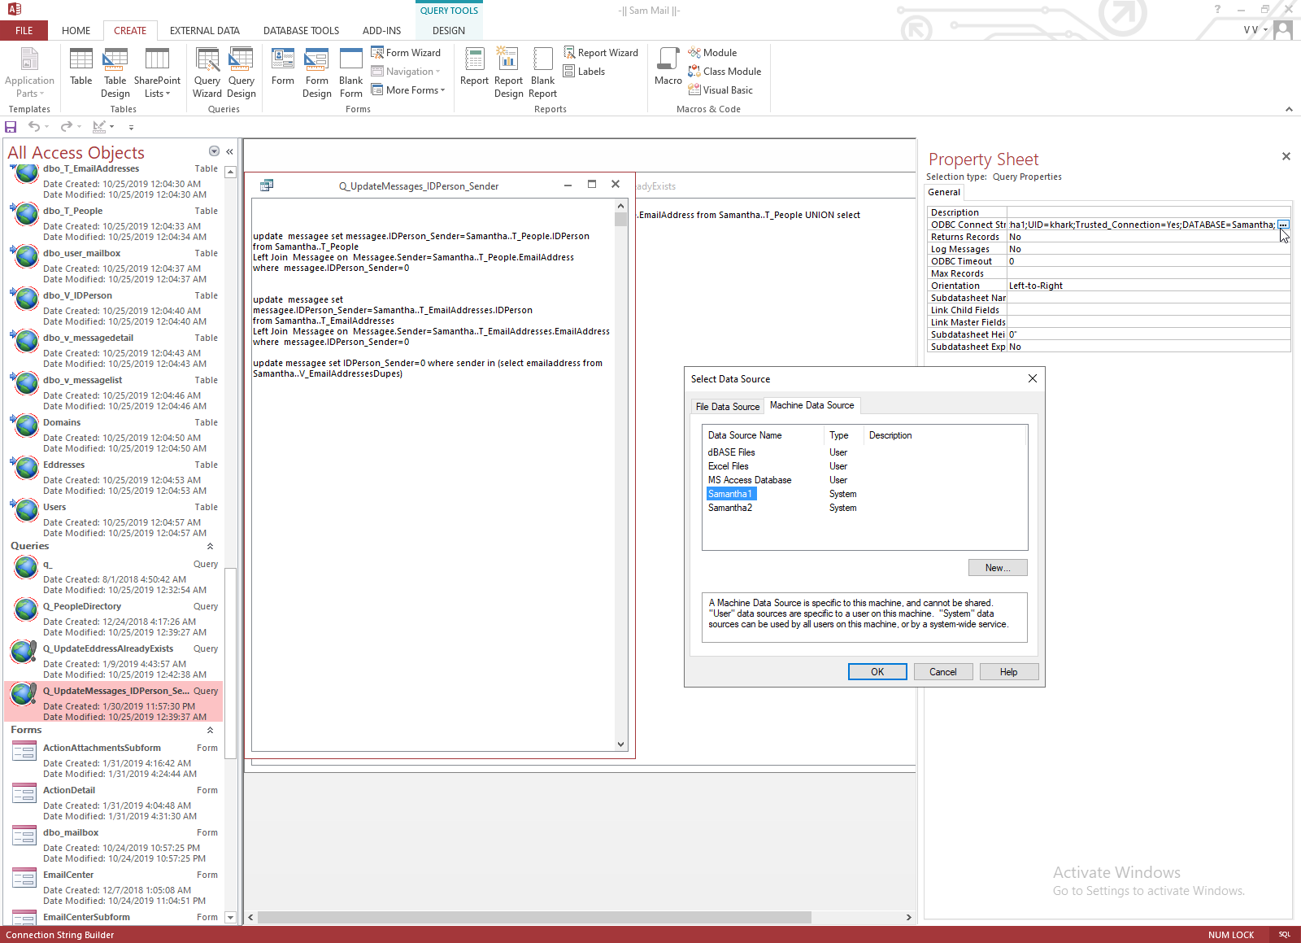Select the dbo_T_People table
Image resolution: width=1301 pixels, height=943 pixels.
click(x=114, y=221)
